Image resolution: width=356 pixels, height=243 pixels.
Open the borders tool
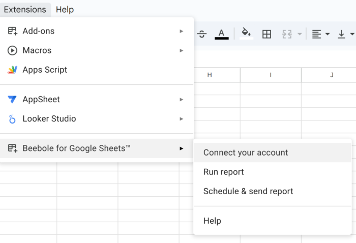click(266, 34)
